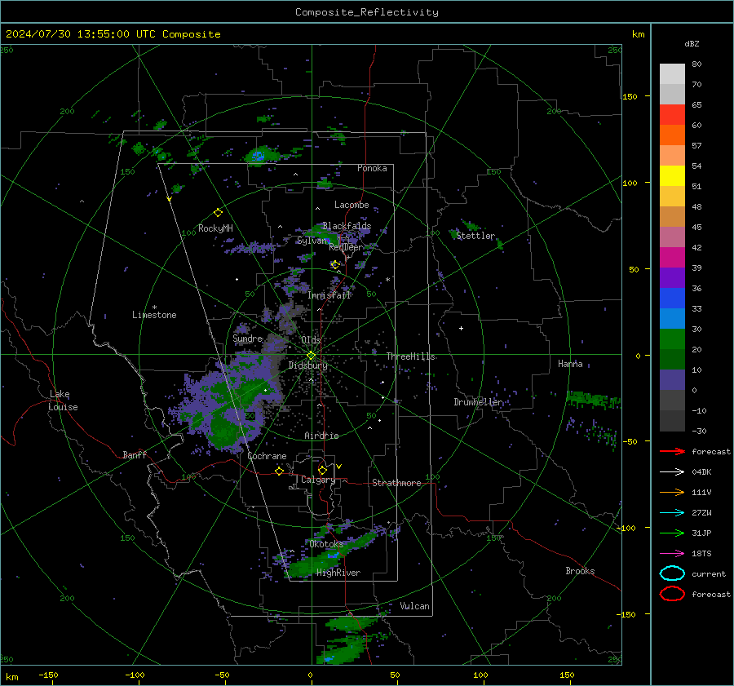The height and width of the screenshot is (686, 734).
Task: Click the green 31JP arrow icon
Action: click(672, 533)
